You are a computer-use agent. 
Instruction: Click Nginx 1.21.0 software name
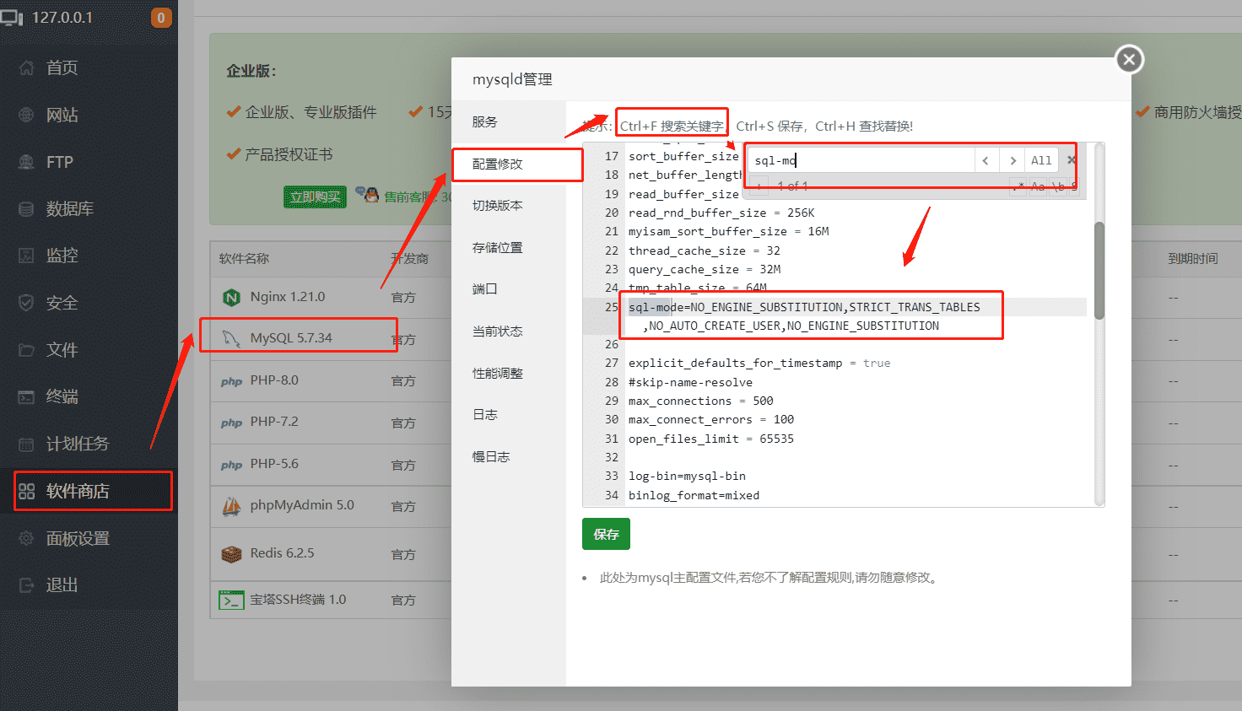[x=288, y=297]
